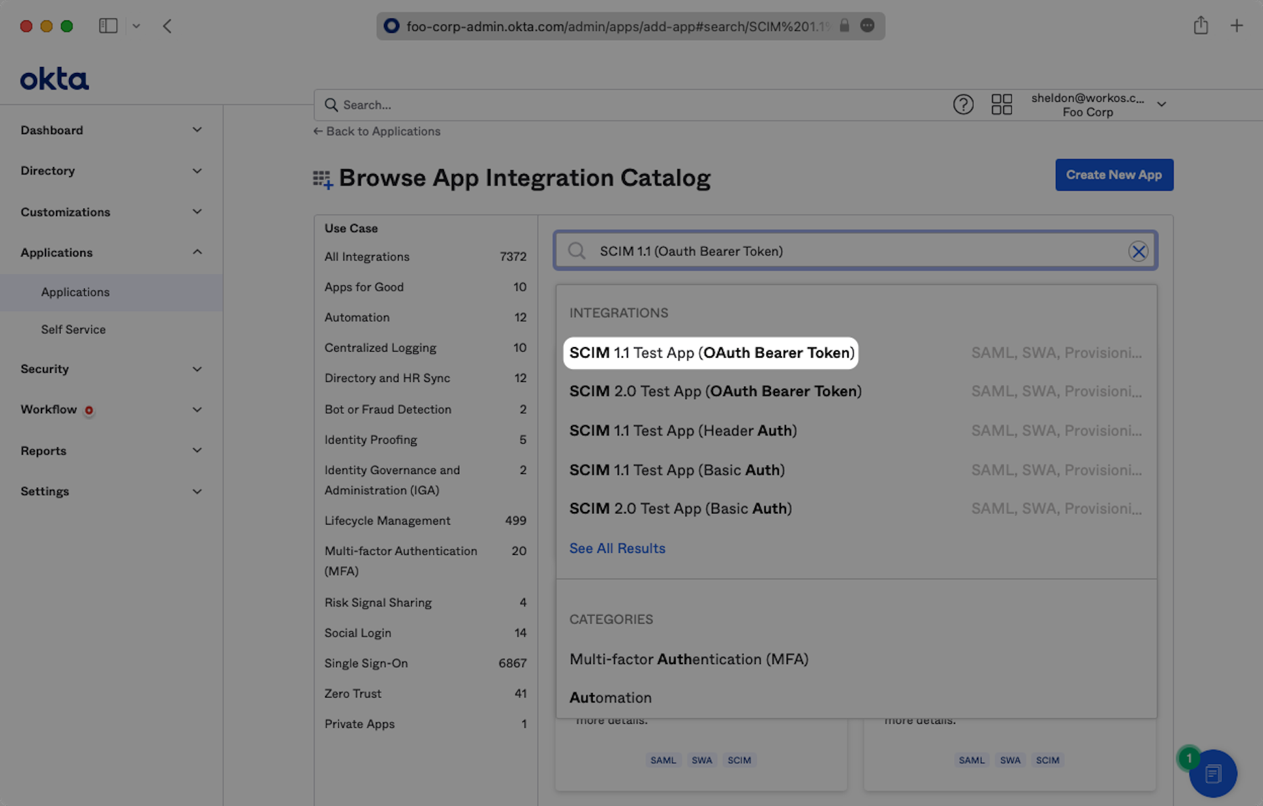This screenshot has width=1263, height=806.
Task: Open the help question mark icon
Action: [962, 105]
